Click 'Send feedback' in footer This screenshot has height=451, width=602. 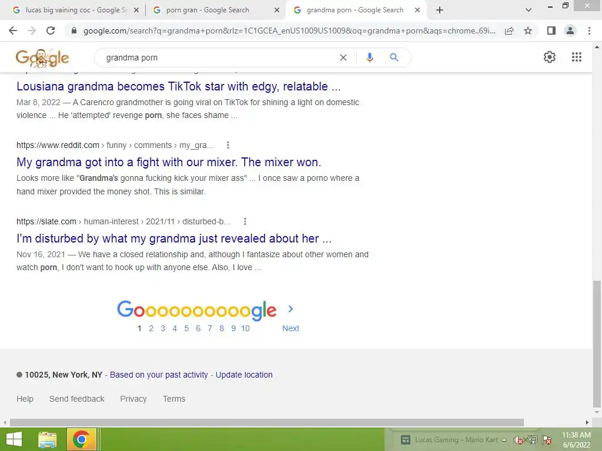point(77,399)
